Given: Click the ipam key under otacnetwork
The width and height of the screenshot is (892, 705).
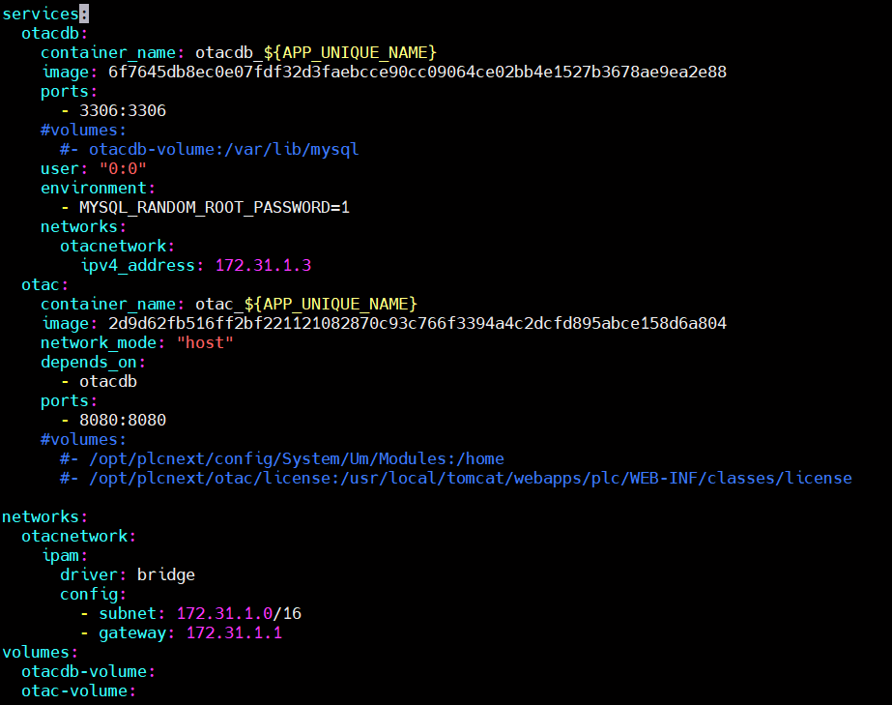Looking at the screenshot, I should click(60, 555).
